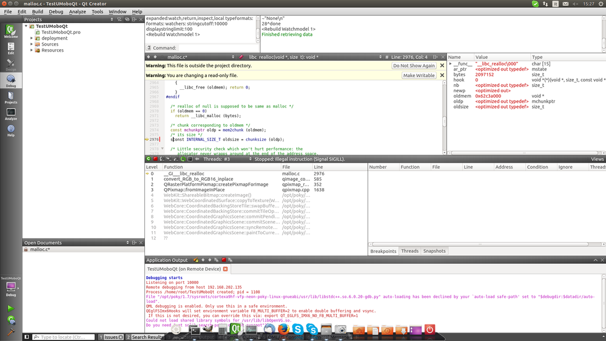Open __libc_realloc symbol dropdown in editor bar
Viewport: 606px width, 341px height.
coord(315,57)
